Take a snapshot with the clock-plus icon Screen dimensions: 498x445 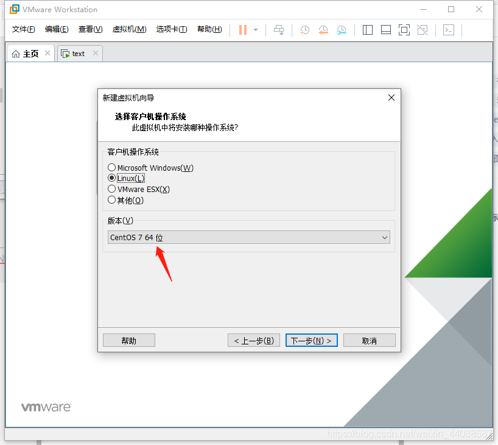coord(304,30)
